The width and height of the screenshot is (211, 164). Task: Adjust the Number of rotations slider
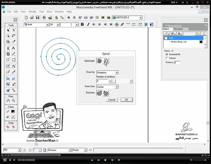click(114, 81)
